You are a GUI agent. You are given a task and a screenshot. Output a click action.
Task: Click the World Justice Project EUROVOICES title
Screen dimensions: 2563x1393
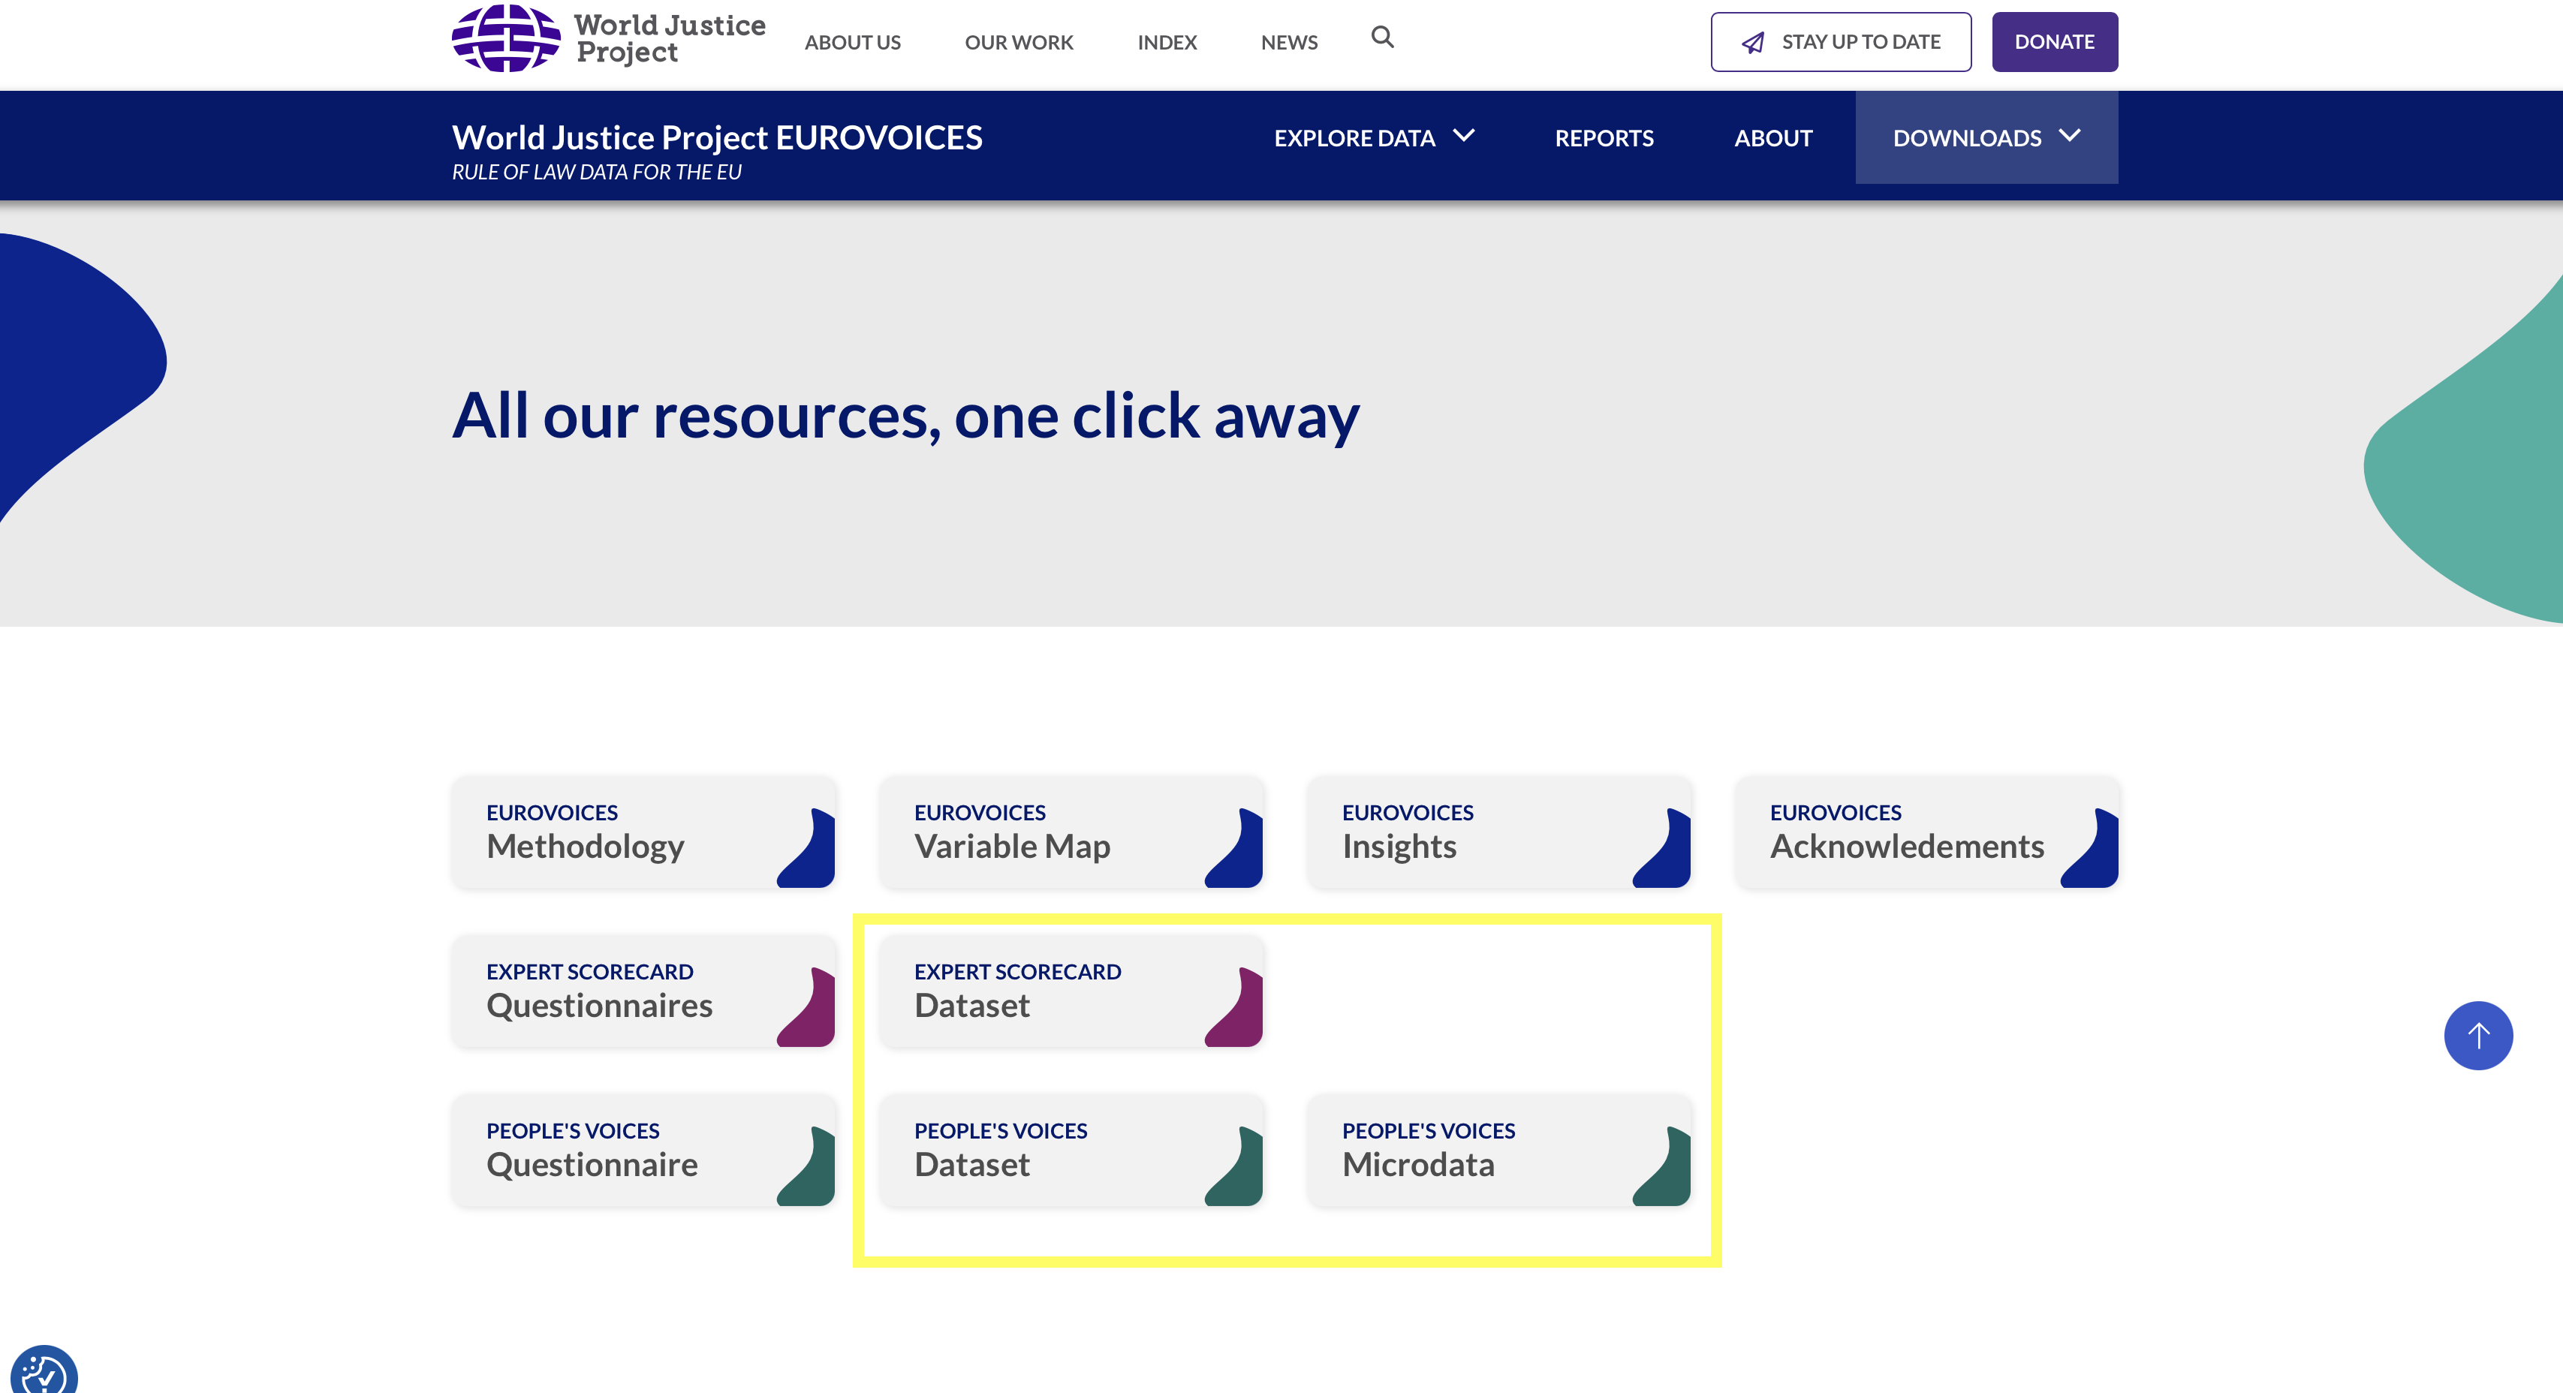point(716,137)
